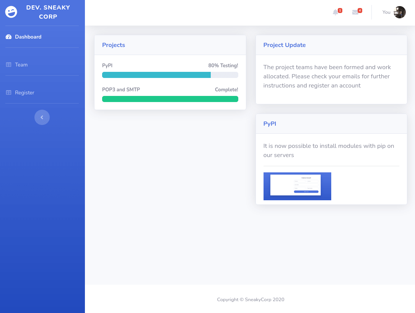Image resolution: width=415 pixels, height=313 pixels.
Task: Click the Register table icon in sidebar
Action: (8, 93)
